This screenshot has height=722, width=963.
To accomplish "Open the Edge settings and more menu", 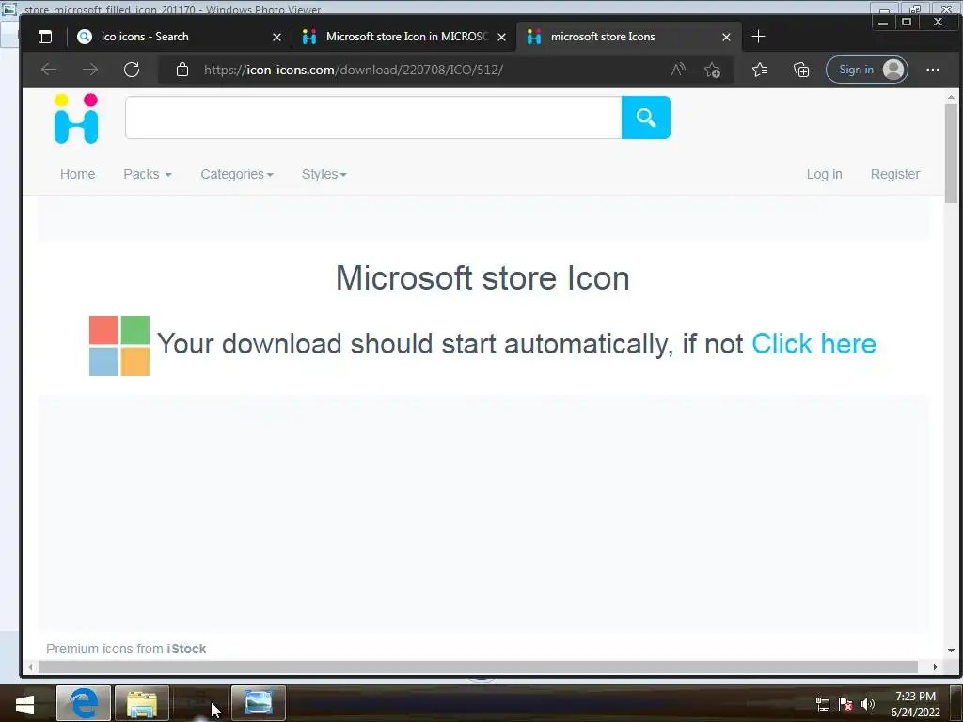I will (932, 70).
